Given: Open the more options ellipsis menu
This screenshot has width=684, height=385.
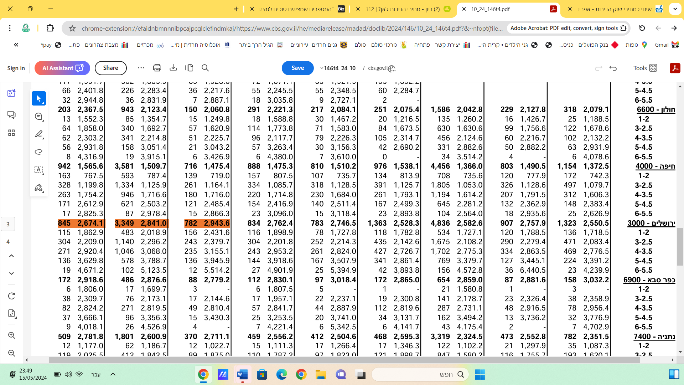Looking at the screenshot, I should (x=141, y=68).
